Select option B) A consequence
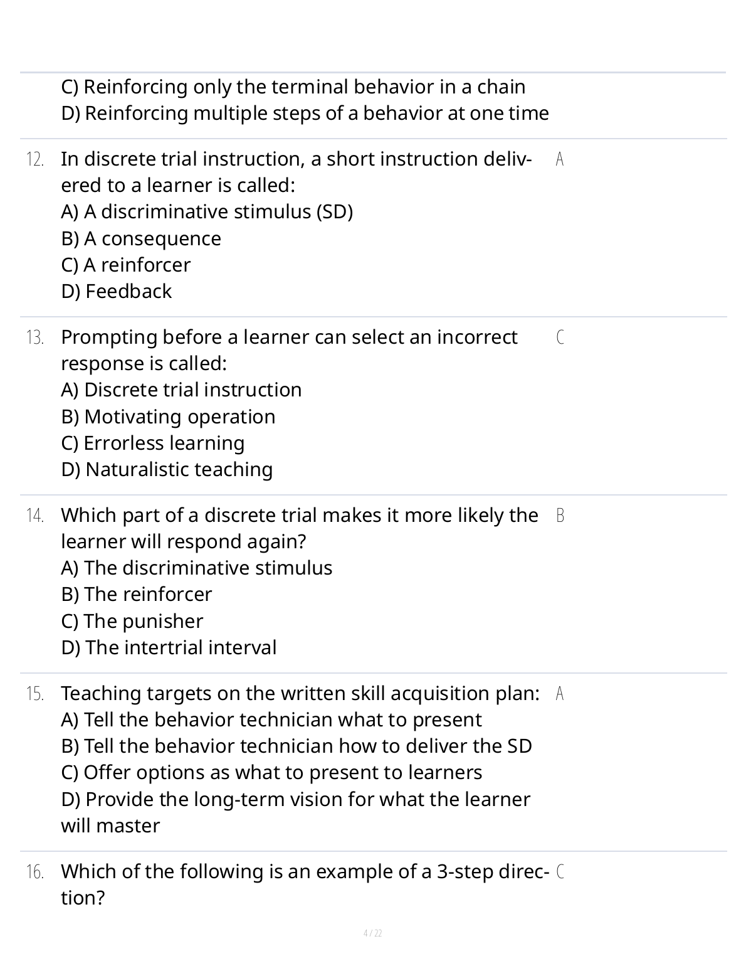This screenshot has width=746, height=966. (141, 238)
